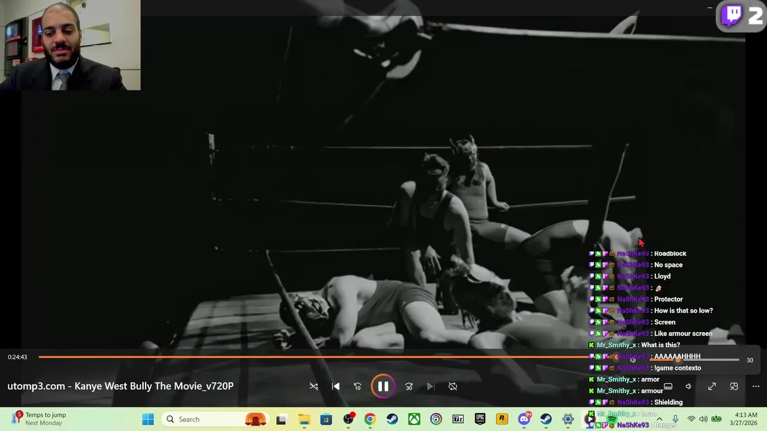Open Task View from the taskbar
The image size is (767, 431).
[x=281, y=419]
